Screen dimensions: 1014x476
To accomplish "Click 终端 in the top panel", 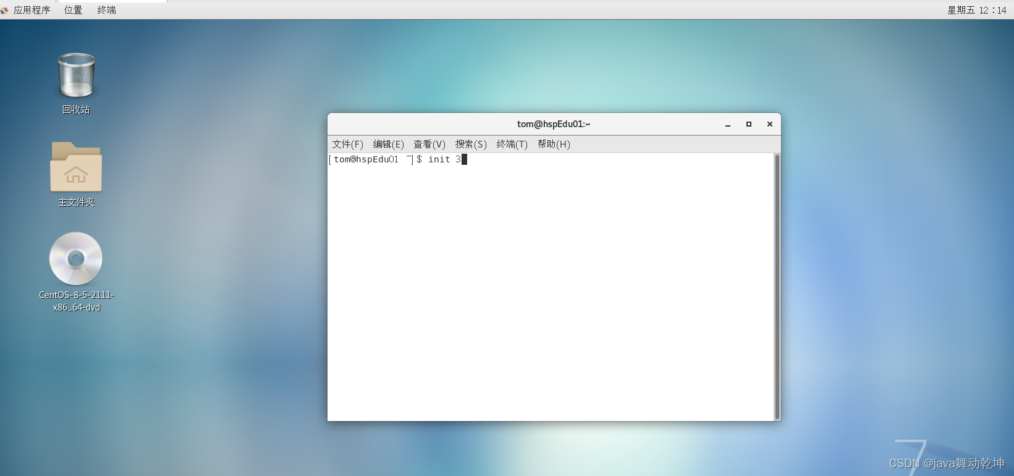I will tap(106, 10).
